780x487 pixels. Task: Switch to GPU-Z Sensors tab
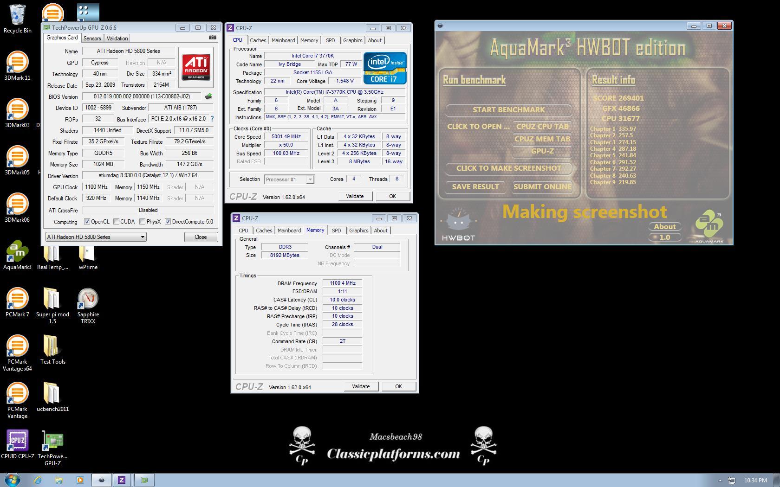click(x=92, y=38)
